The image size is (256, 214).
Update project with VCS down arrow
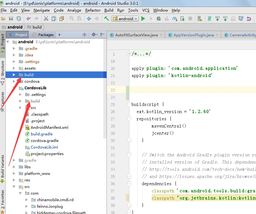[217, 18]
